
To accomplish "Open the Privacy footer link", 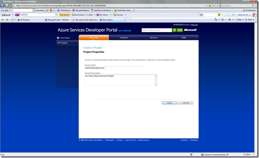I will (120, 140).
